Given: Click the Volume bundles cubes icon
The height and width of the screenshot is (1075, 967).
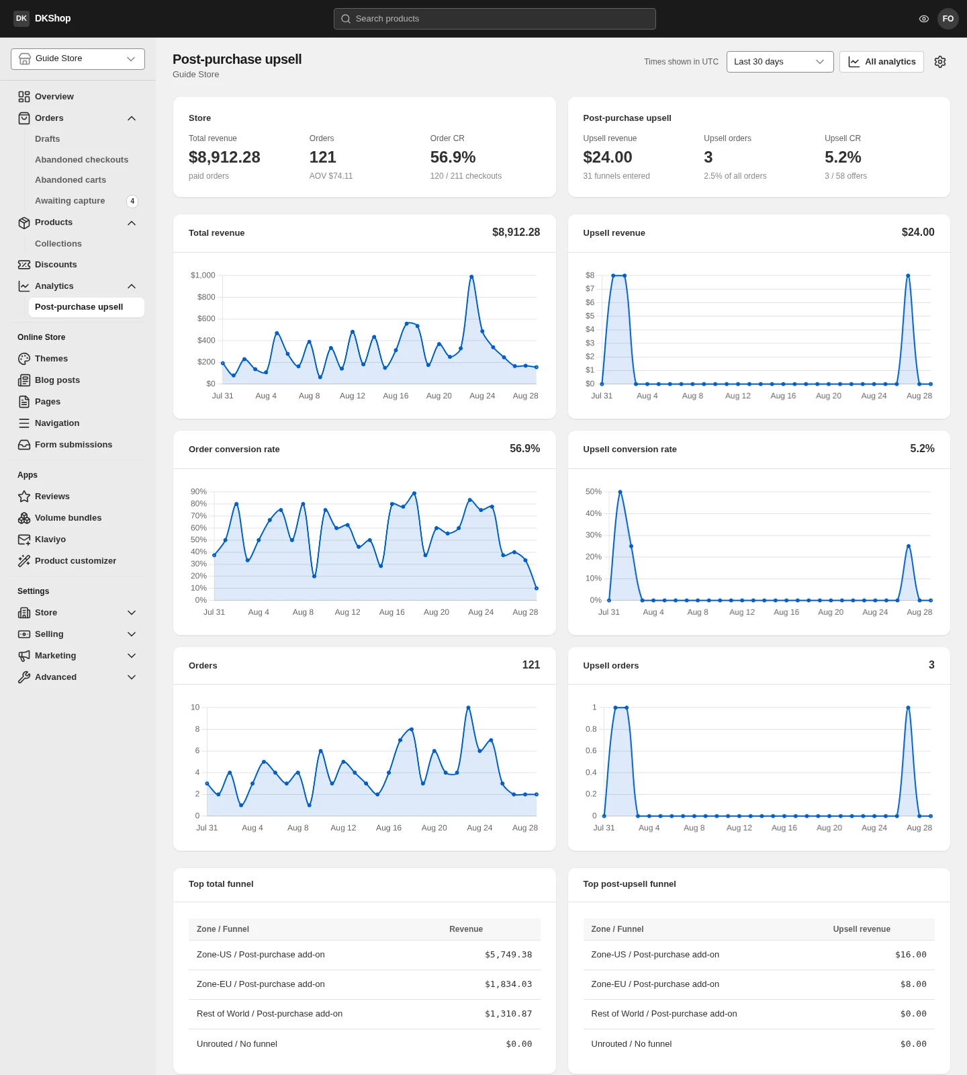Looking at the screenshot, I should pyautogui.click(x=24, y=518).
